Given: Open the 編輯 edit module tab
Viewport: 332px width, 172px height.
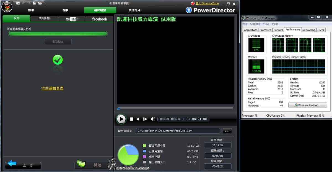Looking at the screenshot, I should (66, 10).
